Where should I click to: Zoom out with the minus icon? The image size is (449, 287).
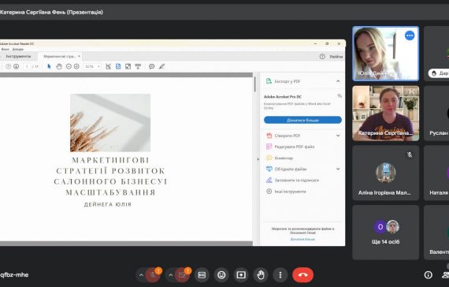[x=69, y=66]
